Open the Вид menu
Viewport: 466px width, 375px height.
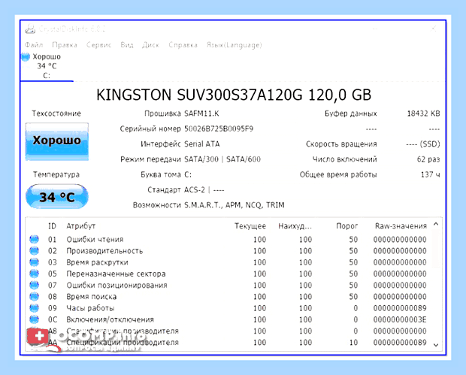(x=127, y=45)
